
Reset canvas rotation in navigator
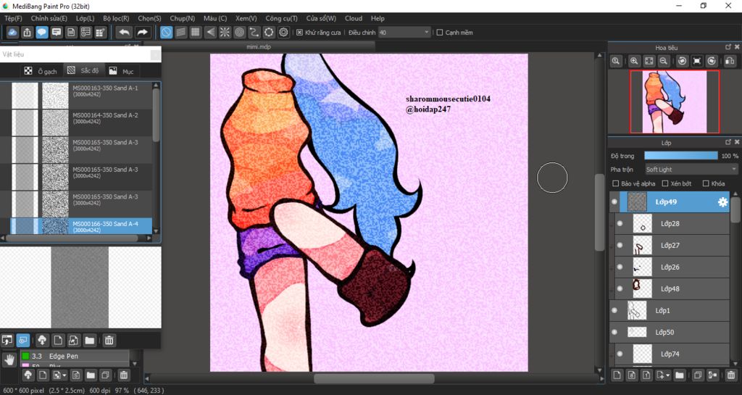[x=697, y=61]
